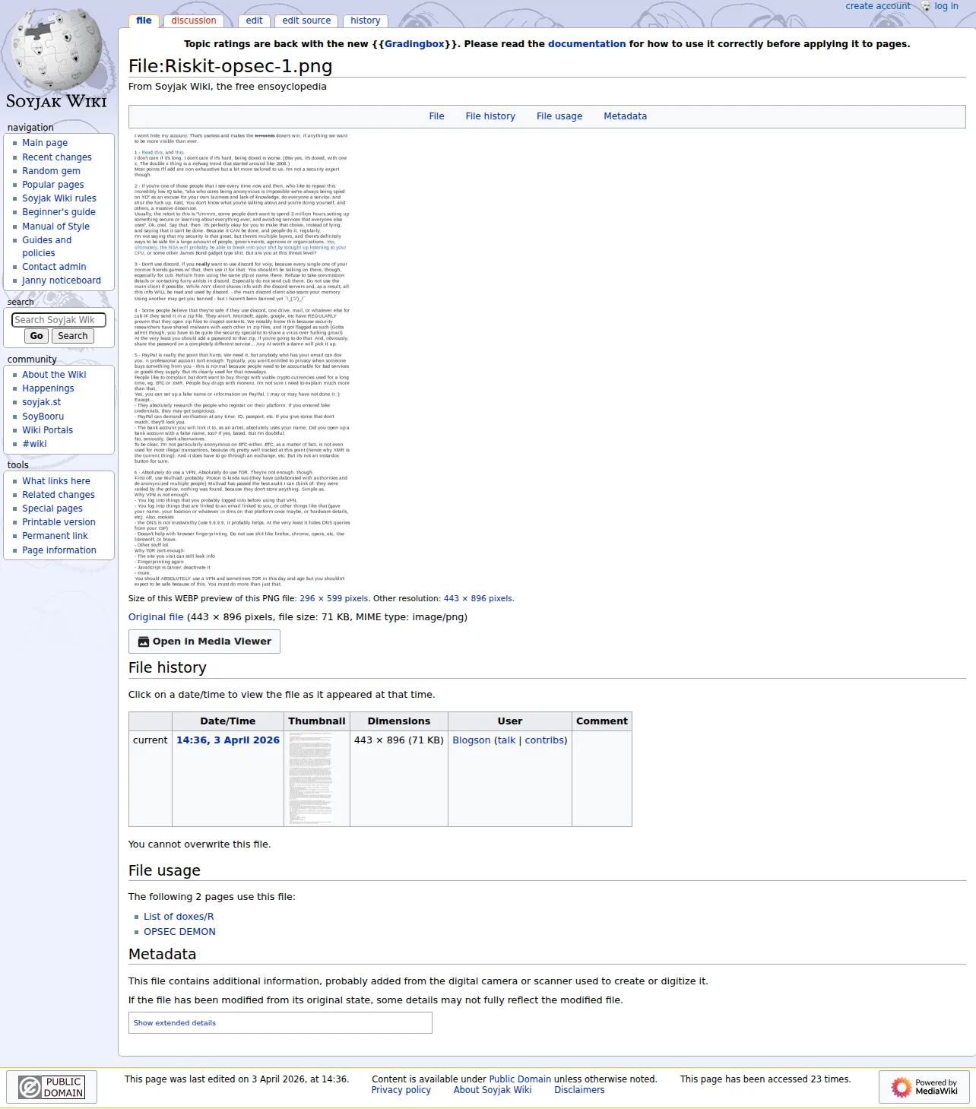976x1109 pixels.
Task: Open the Gradingbox template link
Action: point(414,44)
